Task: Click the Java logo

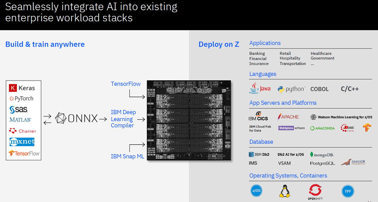Action: pos(260,88)
